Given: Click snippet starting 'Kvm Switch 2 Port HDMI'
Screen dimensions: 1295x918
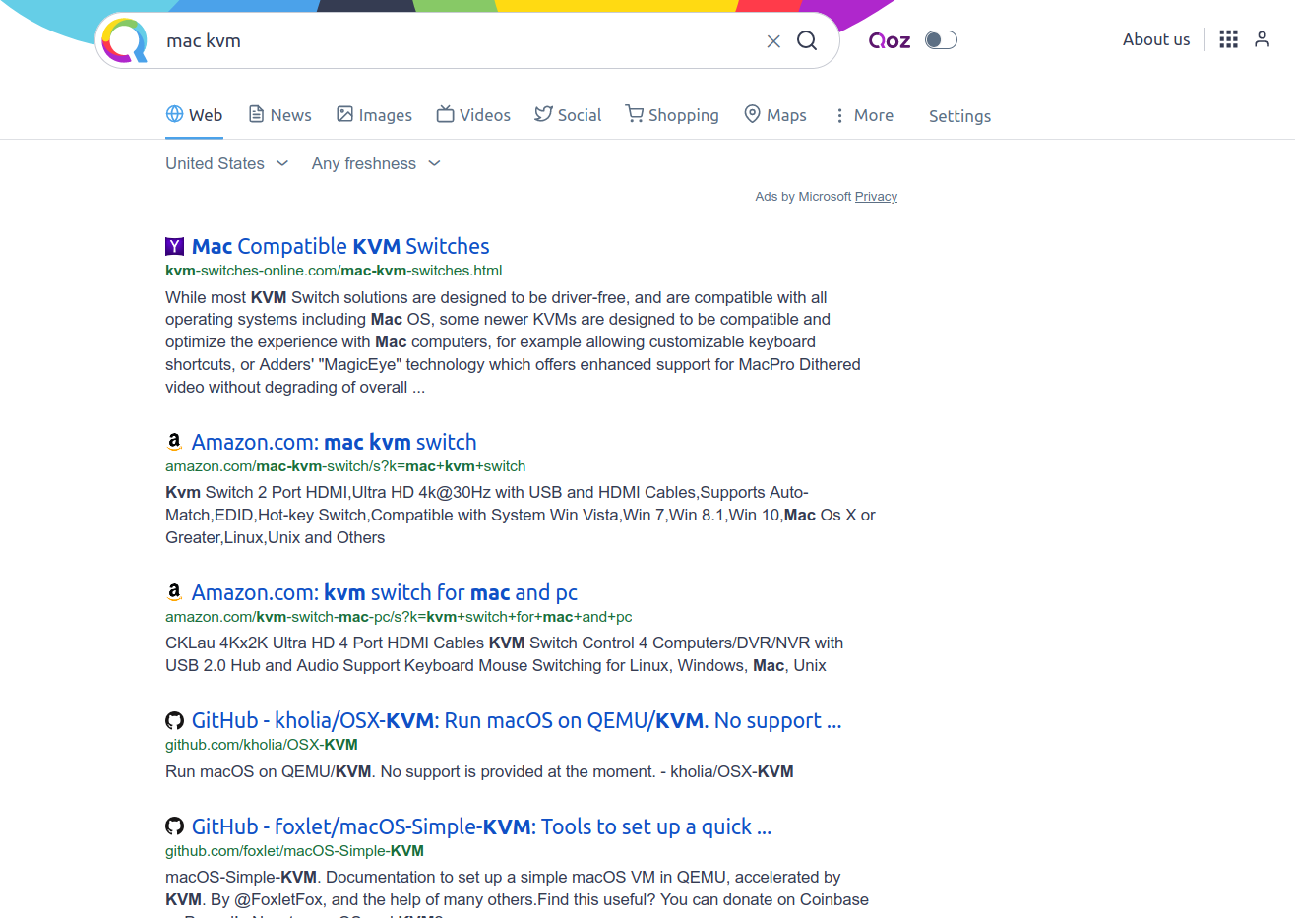Looking at the screenshot, I should [x=521, y=515].
